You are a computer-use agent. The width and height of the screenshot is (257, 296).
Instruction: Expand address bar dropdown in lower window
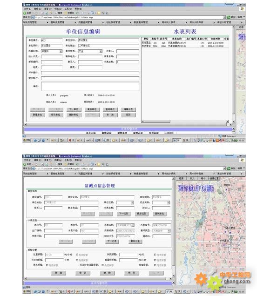click(x=224, y=168)
